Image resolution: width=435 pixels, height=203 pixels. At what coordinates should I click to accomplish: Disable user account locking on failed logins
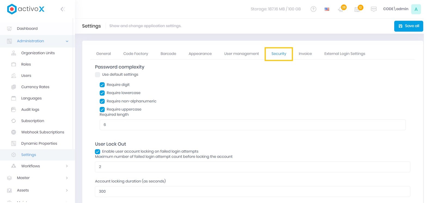click(x=98, y=151)
